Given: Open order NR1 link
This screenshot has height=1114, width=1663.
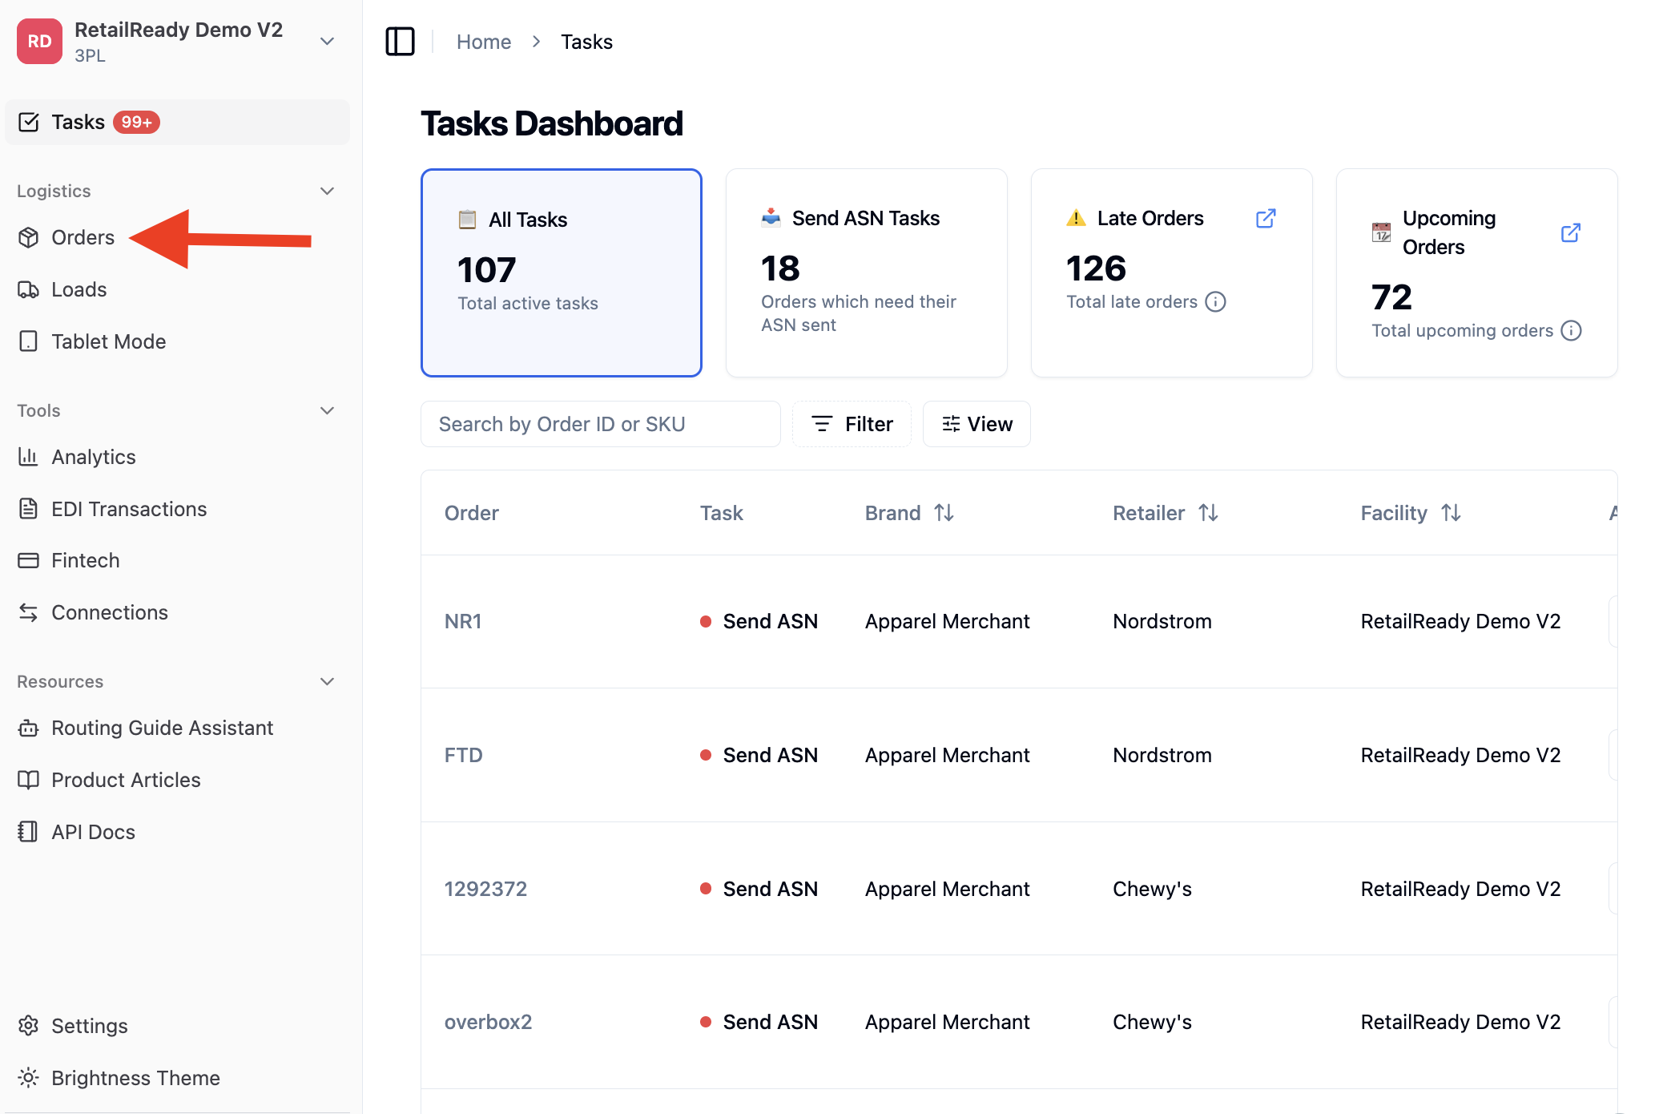Looking at the screenshot, I should 463,621.
